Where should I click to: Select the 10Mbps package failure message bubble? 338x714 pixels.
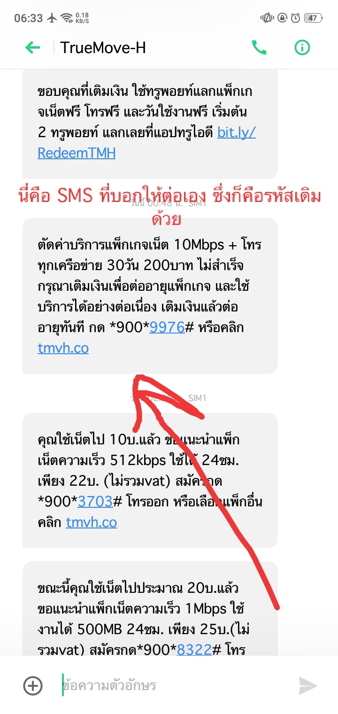[150, 296]
